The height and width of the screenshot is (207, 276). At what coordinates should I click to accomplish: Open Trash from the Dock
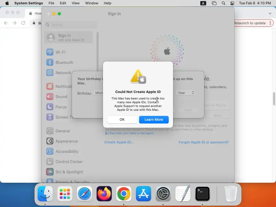231,194
